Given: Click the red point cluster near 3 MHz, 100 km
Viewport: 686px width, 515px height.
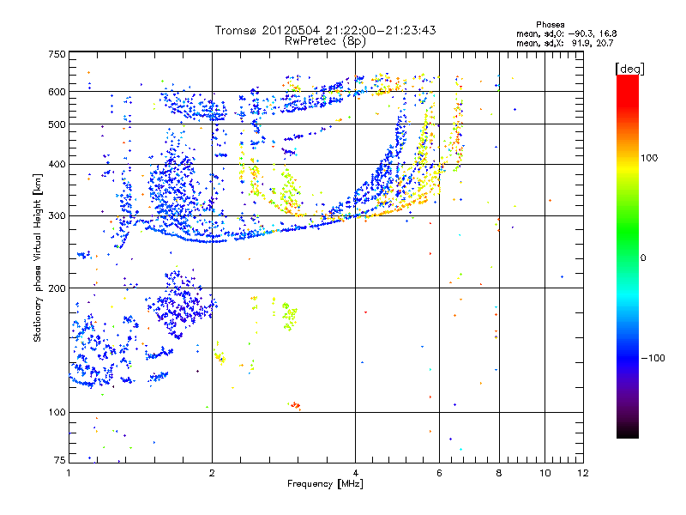Looking at the screenshot, I should [295, 405].
